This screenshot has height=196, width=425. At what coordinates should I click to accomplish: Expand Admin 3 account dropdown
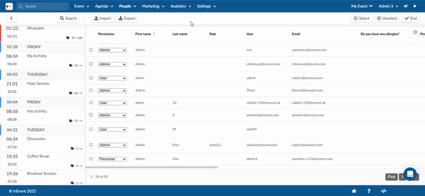(388, 6)
